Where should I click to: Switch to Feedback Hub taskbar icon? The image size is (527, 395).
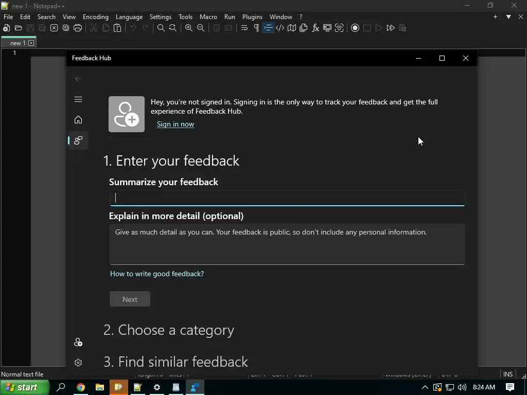pos(195,387)
